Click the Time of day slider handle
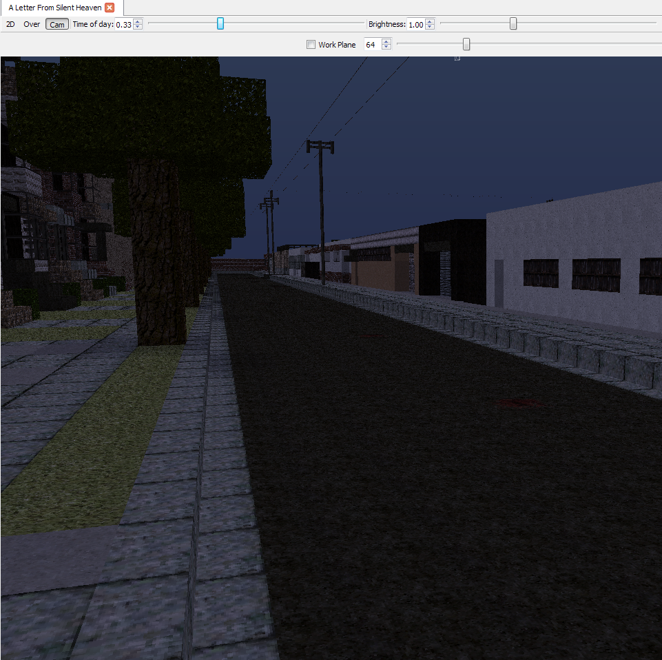Viewport: 662px width, 660px height. (220, 23)
